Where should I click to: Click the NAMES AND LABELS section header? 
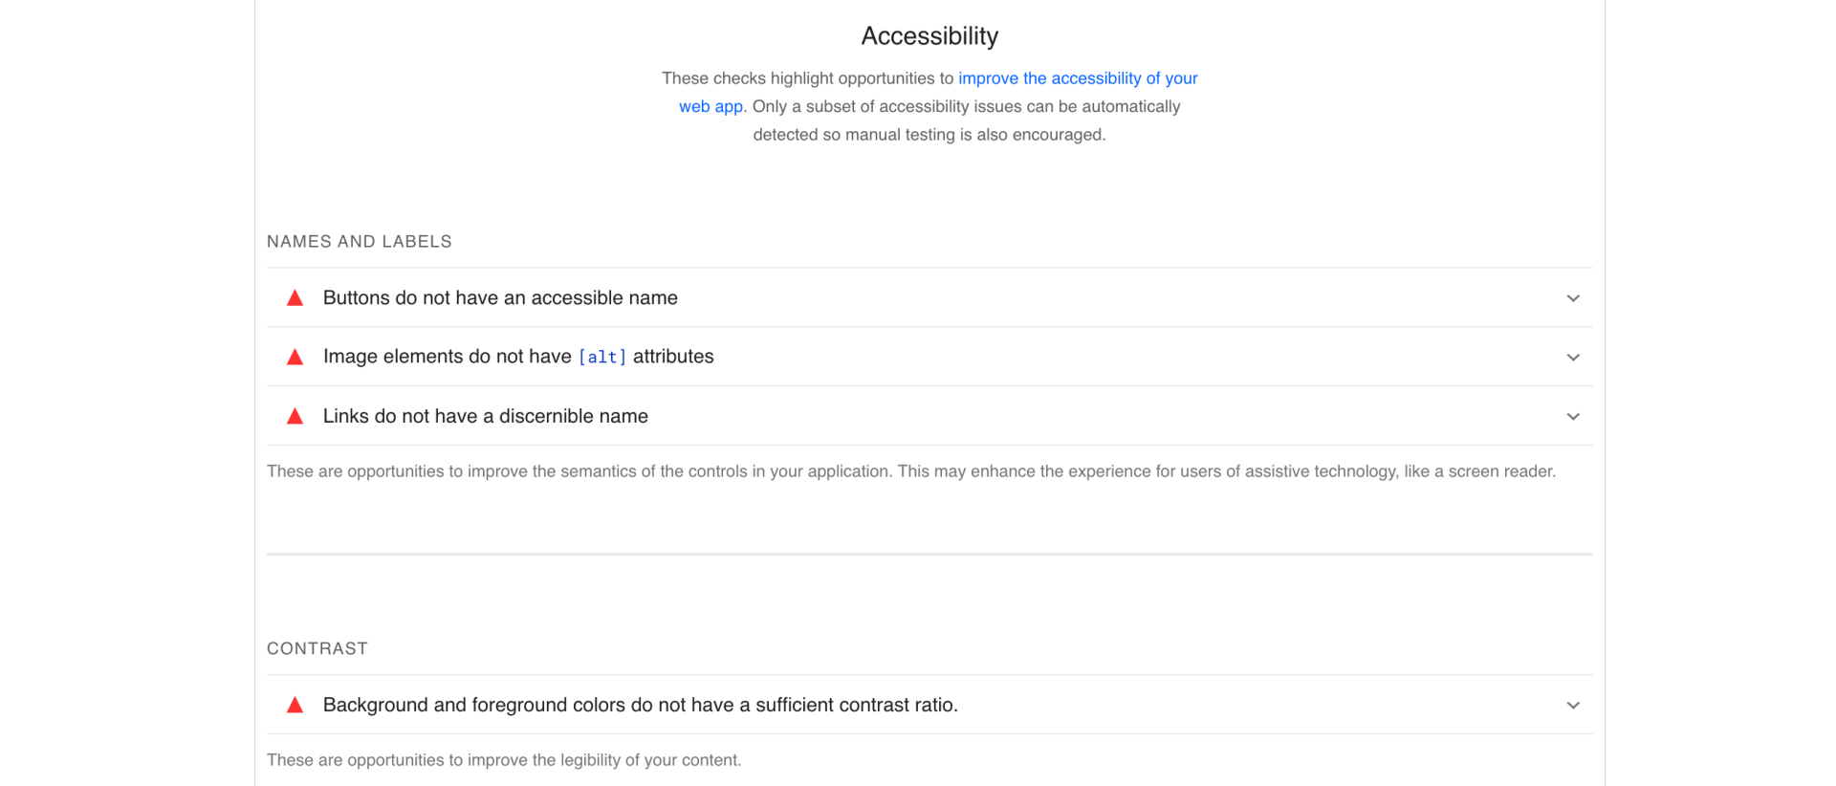point(360,242)
